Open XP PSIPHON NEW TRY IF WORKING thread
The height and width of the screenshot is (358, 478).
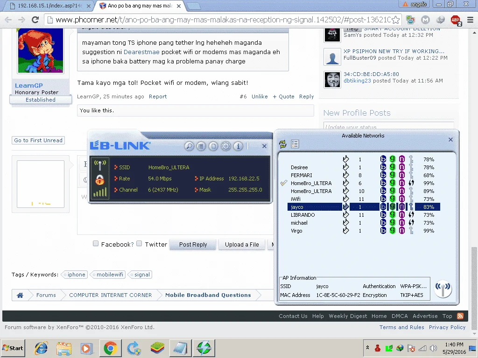pos(394,51)
